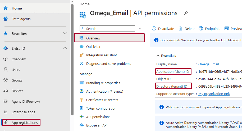Open the Omega_Email display name link

click(208, 64)
